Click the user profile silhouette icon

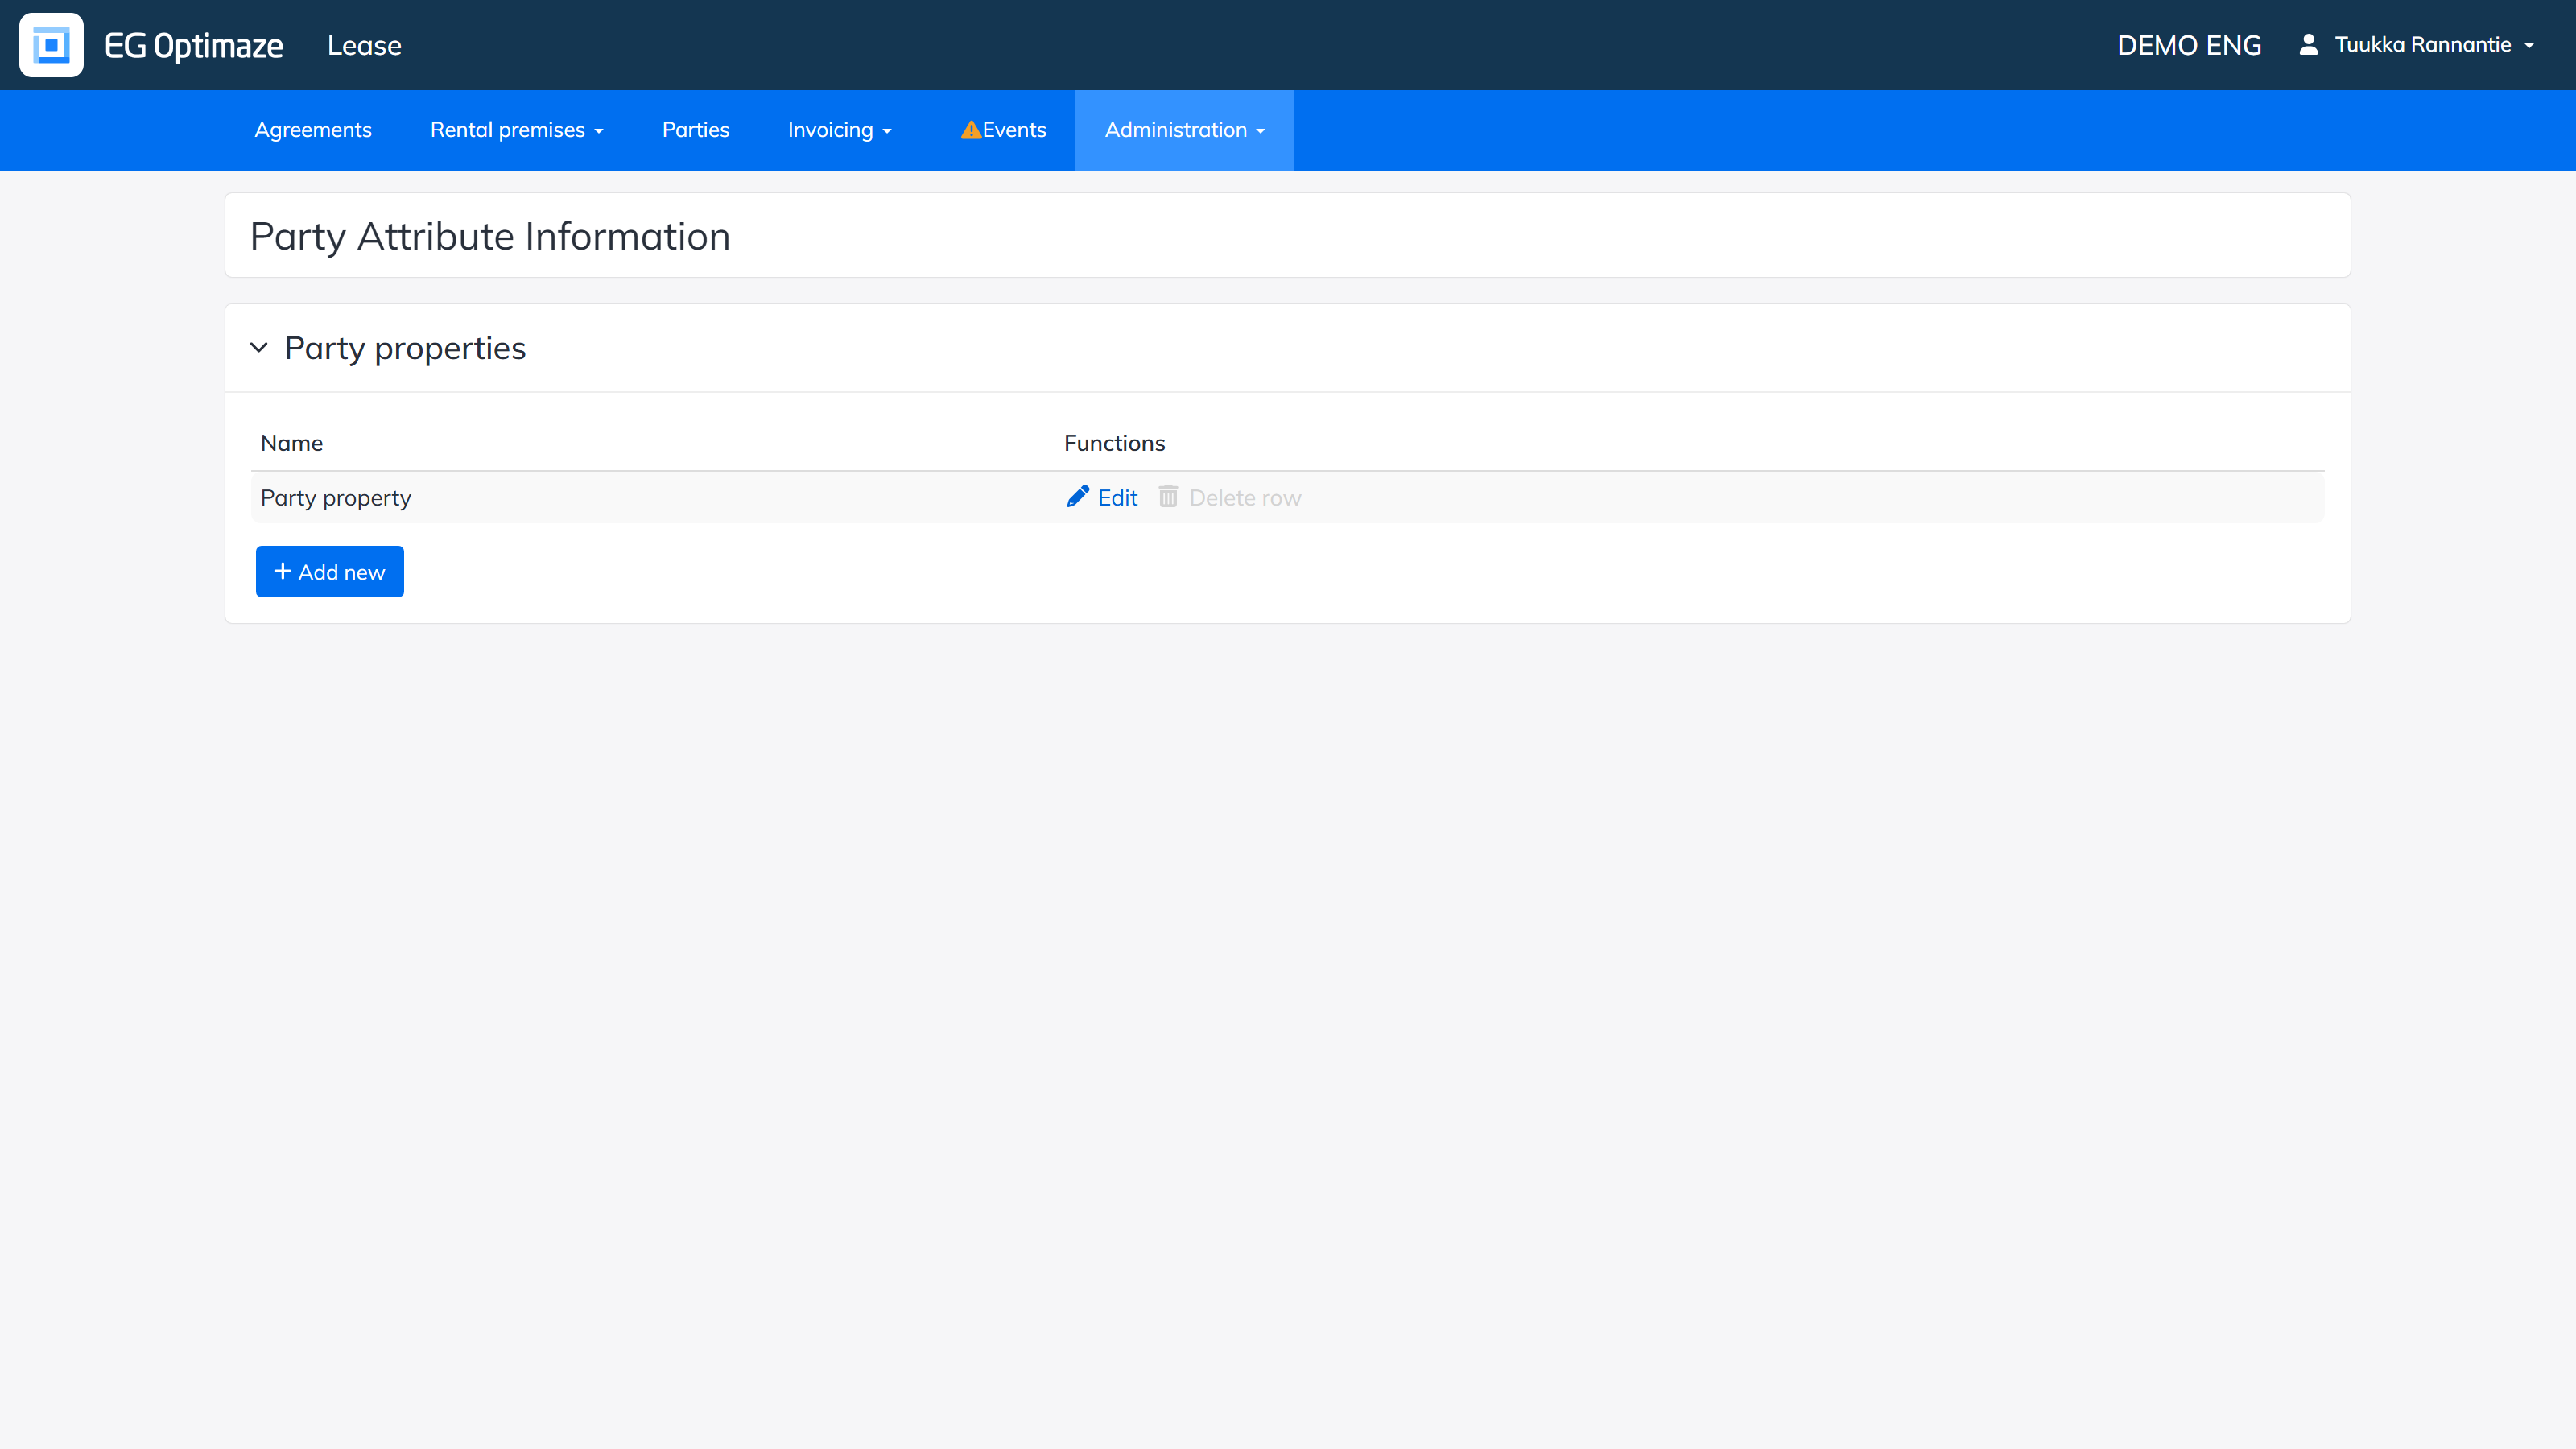[2308, 44]
